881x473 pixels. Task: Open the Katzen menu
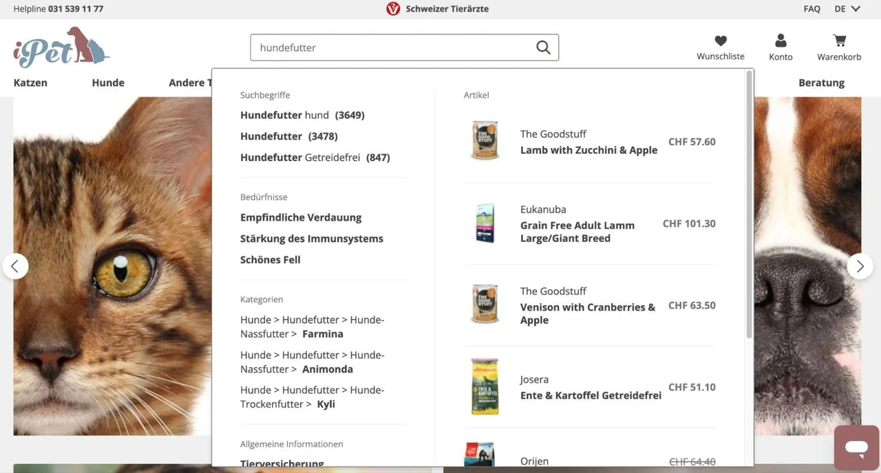30,82
